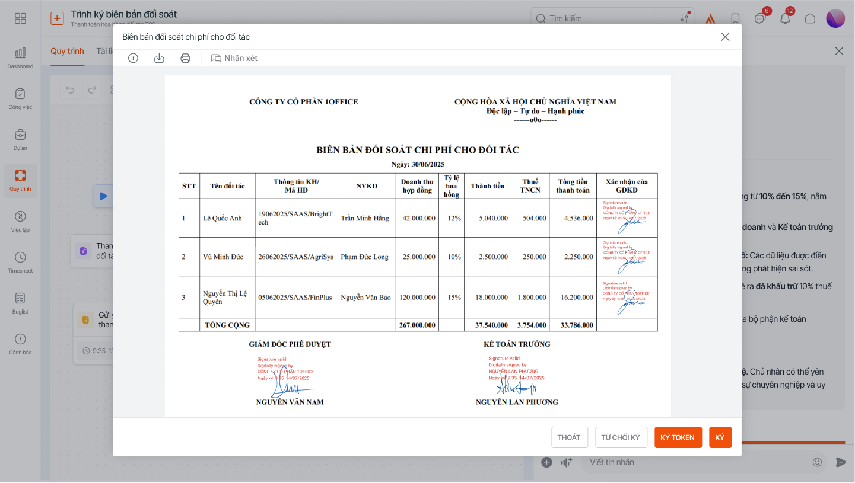Click the date Ngày: 30/06/2025
The width and height of the screenshot is (855, 483).
click(x=418, y=164)
